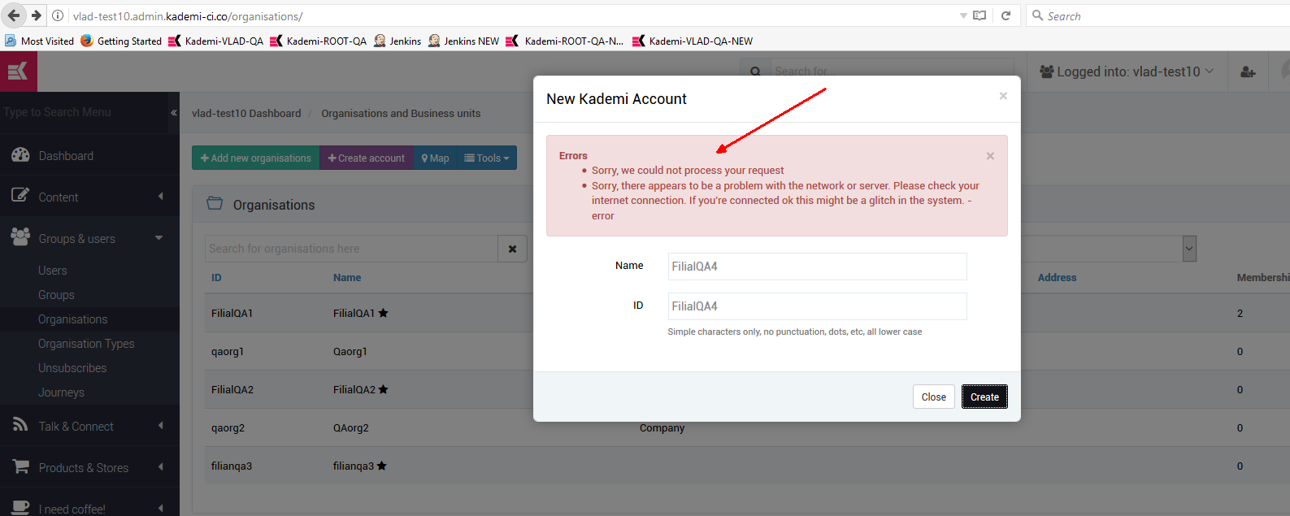Open Groups in the sidebar

click(x=56, y=295)
